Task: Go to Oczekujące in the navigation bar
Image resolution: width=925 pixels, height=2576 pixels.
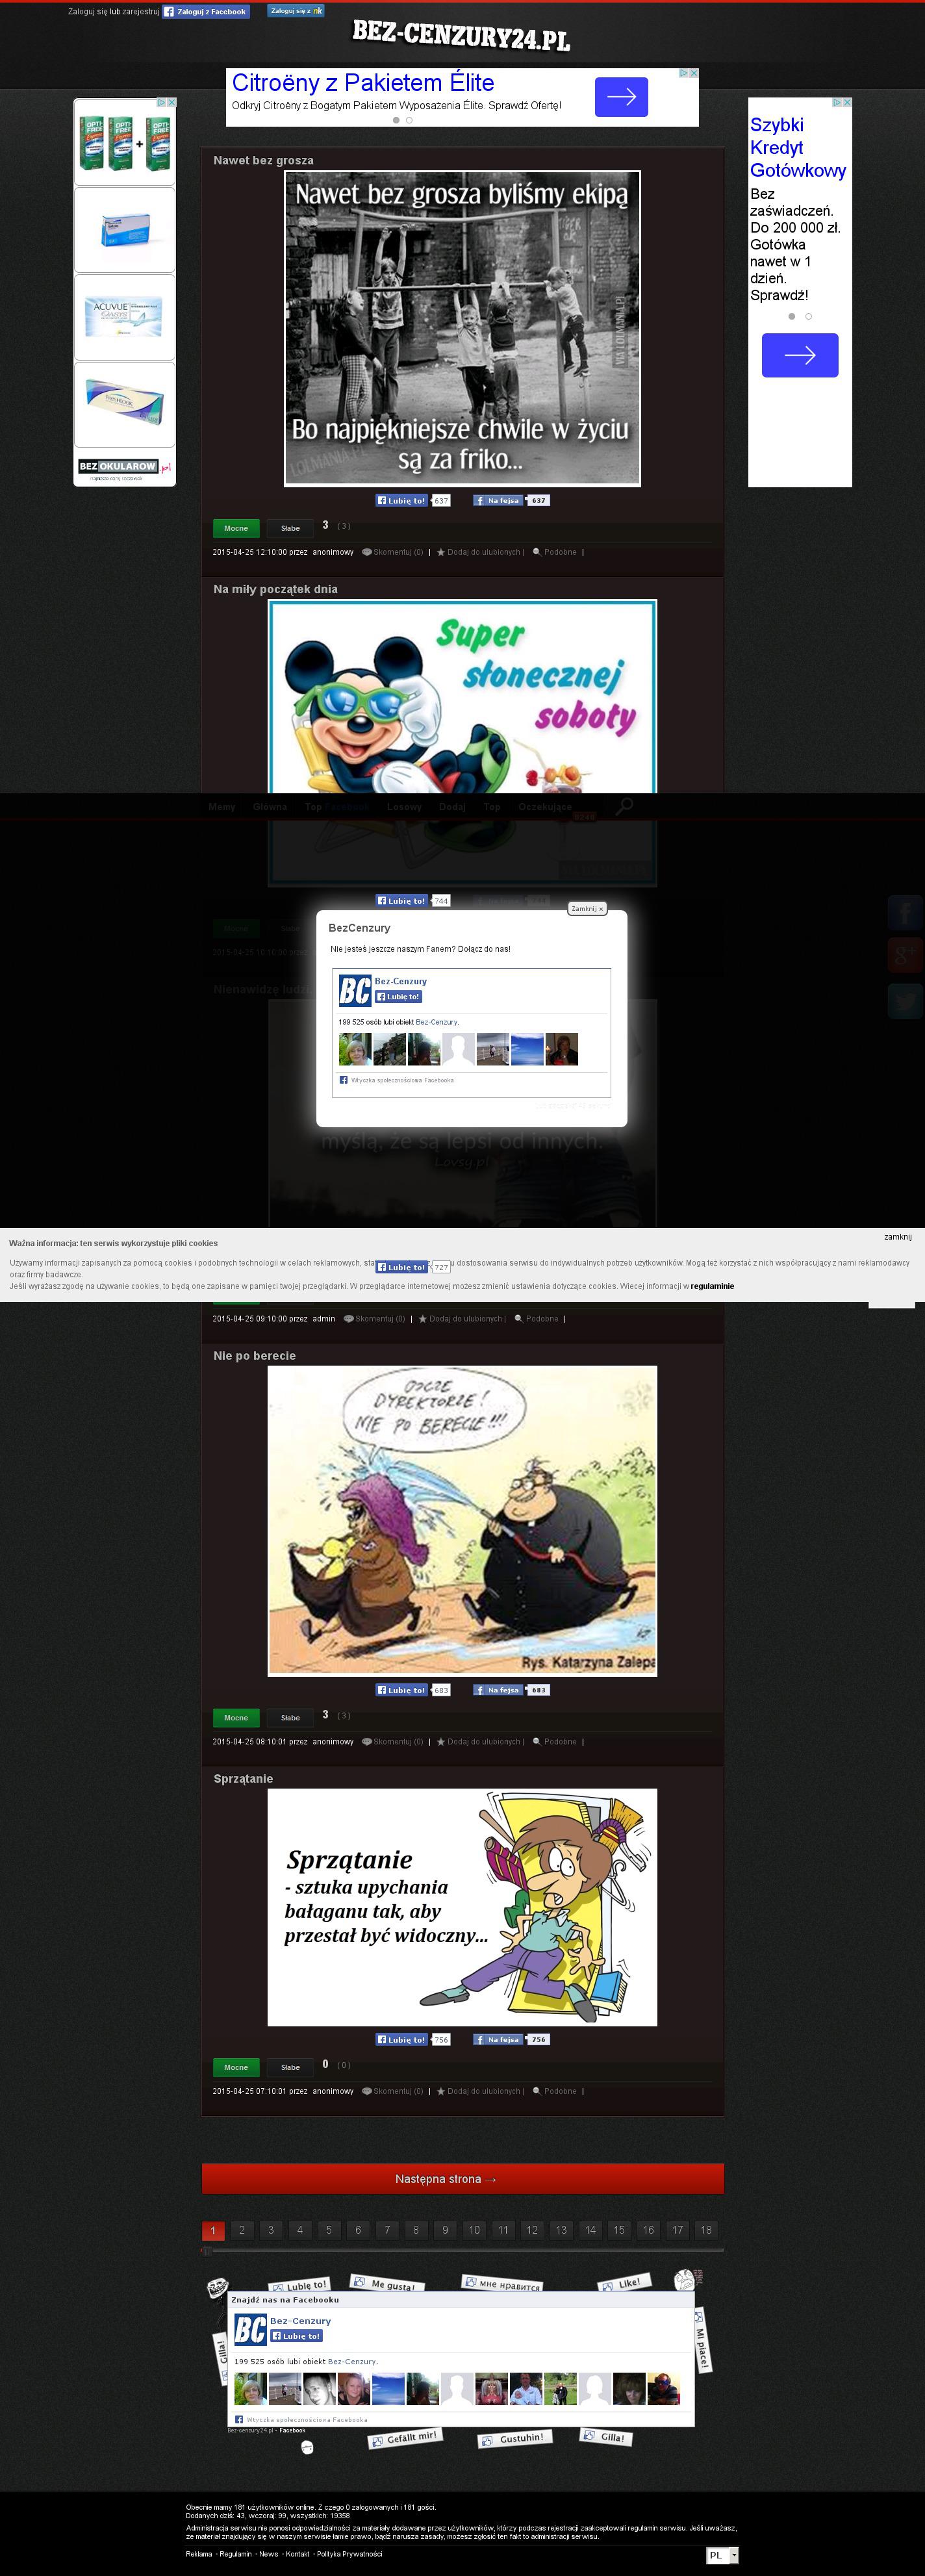Action: click(x=545, y=807)
